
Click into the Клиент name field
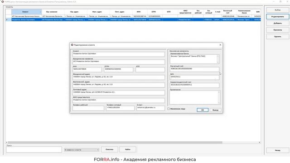119,54
